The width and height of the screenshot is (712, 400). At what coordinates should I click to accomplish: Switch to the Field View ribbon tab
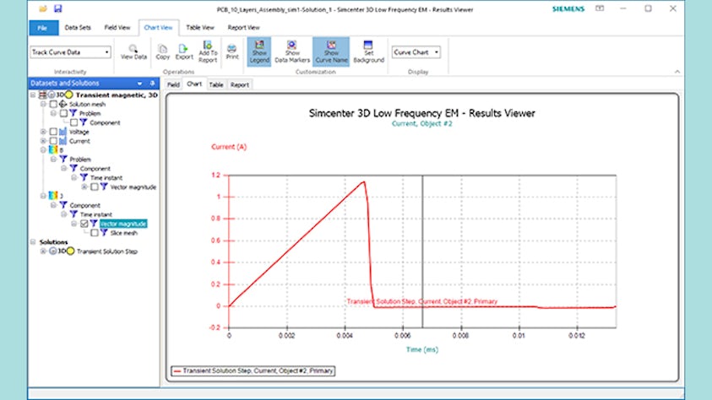(x=117, y=28)
